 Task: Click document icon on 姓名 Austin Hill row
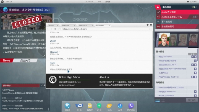(195, 57)
